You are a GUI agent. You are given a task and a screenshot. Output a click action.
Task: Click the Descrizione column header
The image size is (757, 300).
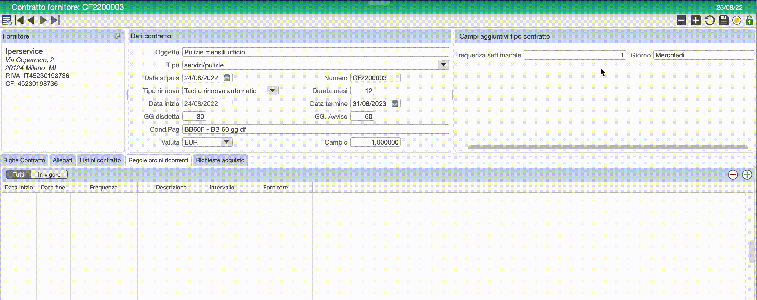[171, 187]
